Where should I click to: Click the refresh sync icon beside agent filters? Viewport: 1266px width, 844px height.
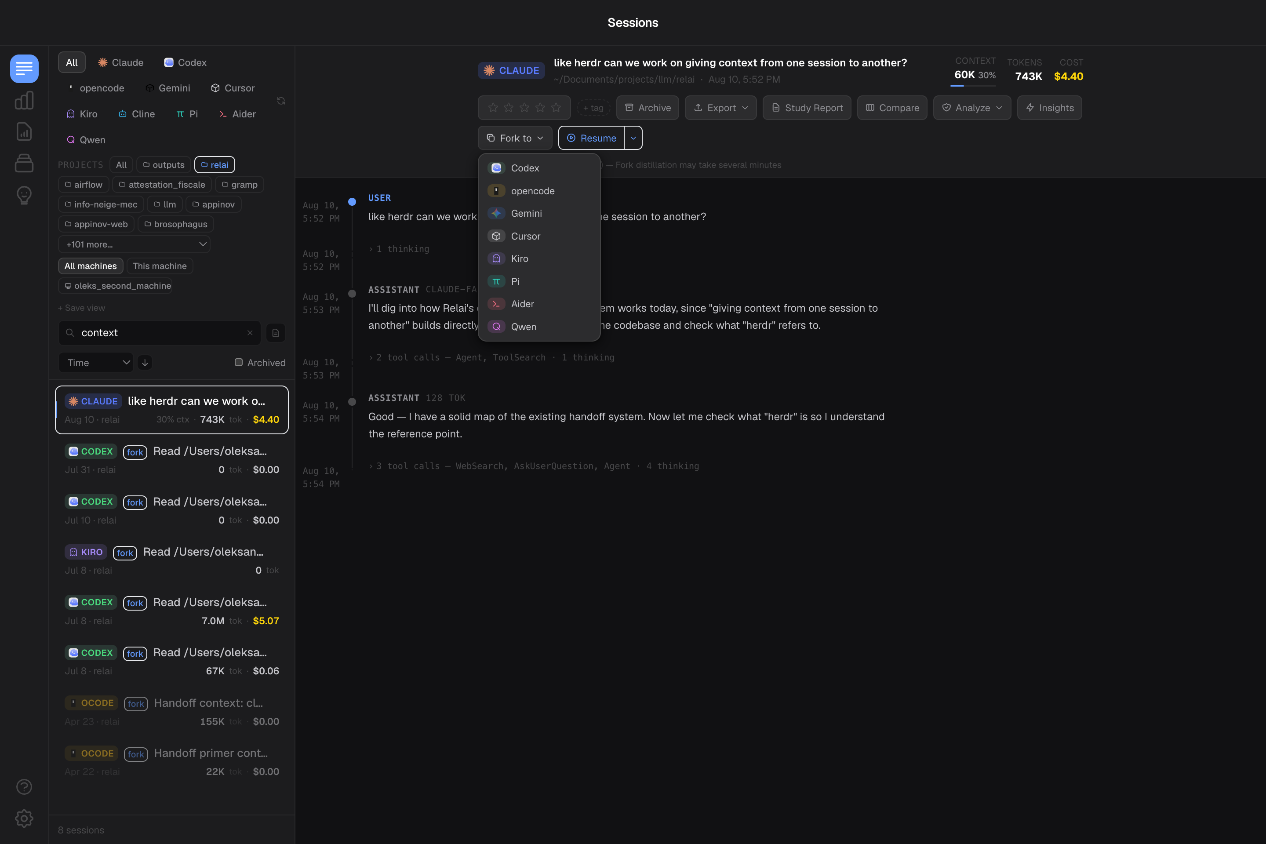pyautogui.click(x=281, y=101)
